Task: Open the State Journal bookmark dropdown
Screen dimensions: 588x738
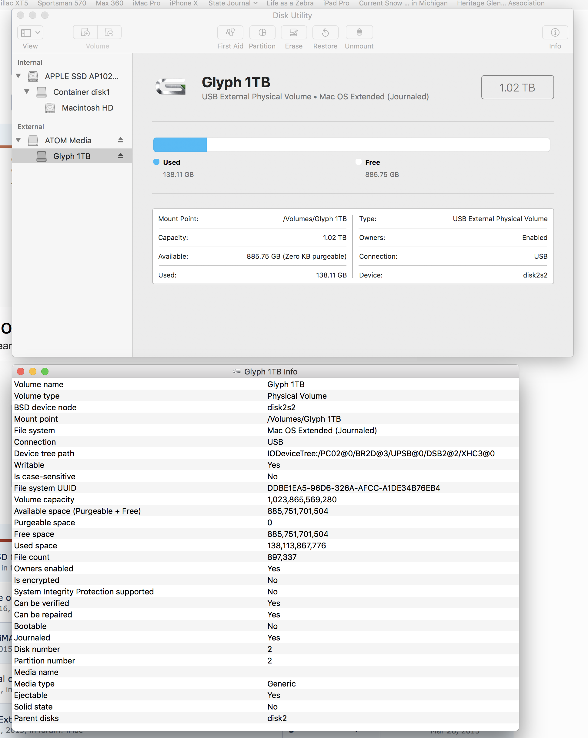Action: coord(233,3)
